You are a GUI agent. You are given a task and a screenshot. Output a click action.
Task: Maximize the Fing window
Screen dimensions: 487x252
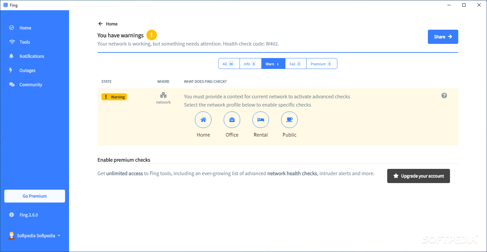point(464,5)
